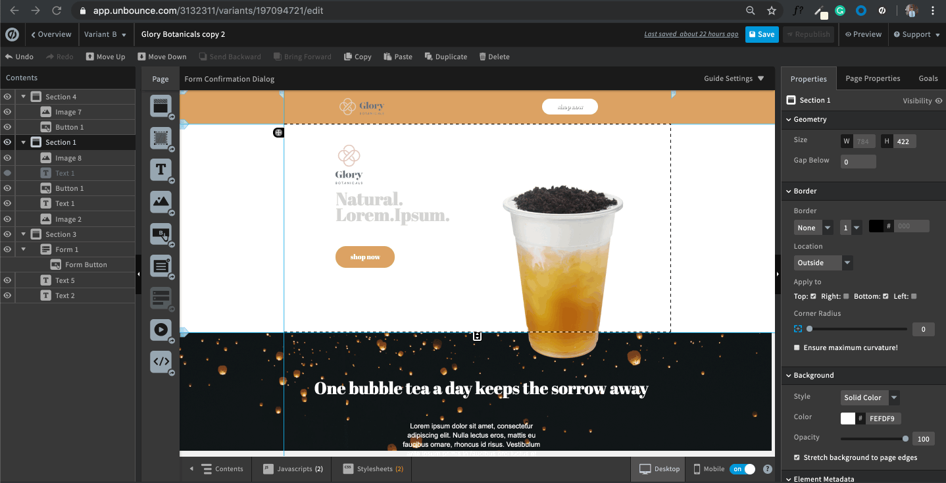This screenshot has height=483, width=946.
Task: Select the Text widget tool
Action: 161,170
